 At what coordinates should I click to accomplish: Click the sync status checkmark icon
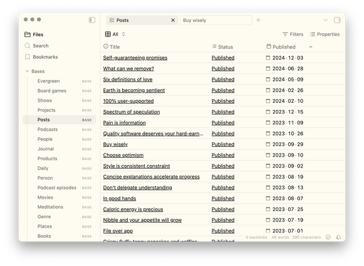(328, 237)
